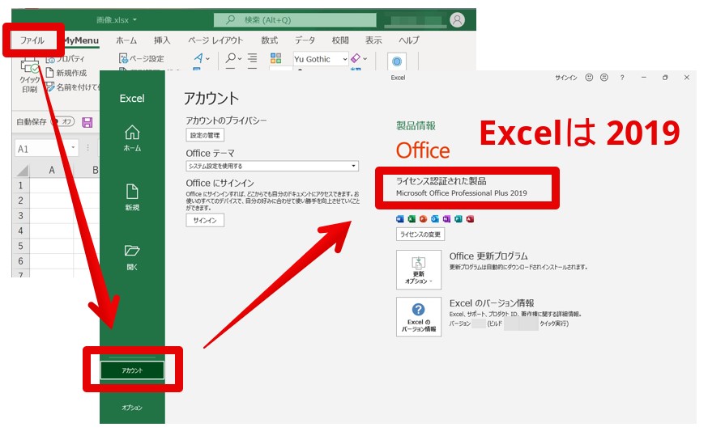Image resolution: width=708 pixels, height=444 pixels.
Task: Open the ページ レイアウト ribbon tab
Action: (215, 40)
